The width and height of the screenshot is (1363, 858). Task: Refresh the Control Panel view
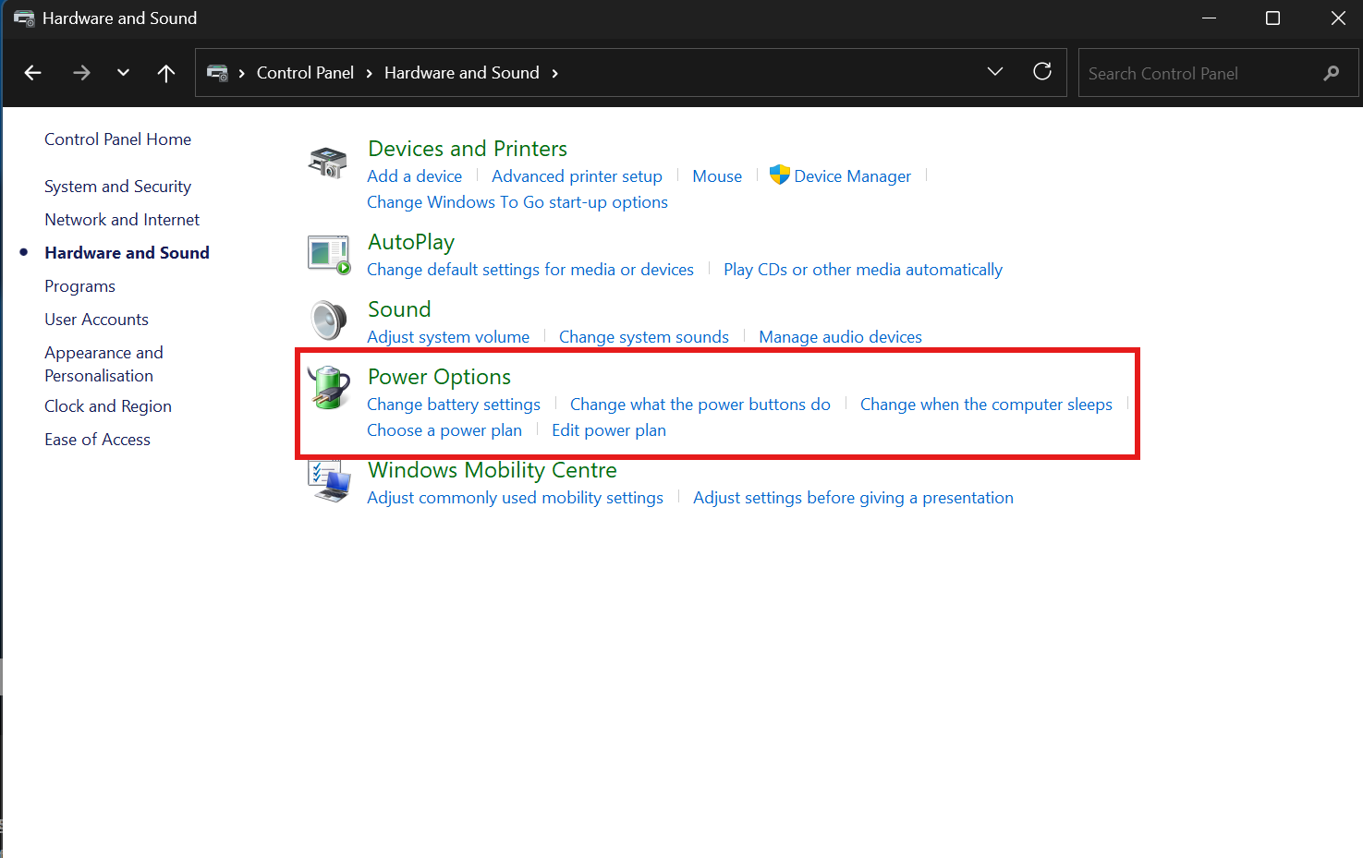tap(1042, 72)
